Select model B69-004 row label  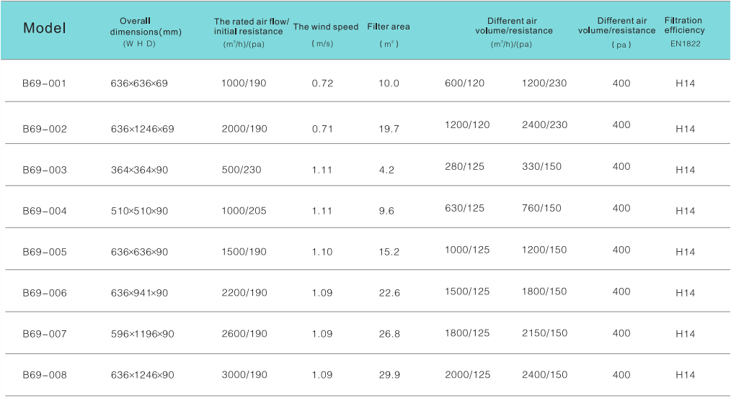coord(45,211)
